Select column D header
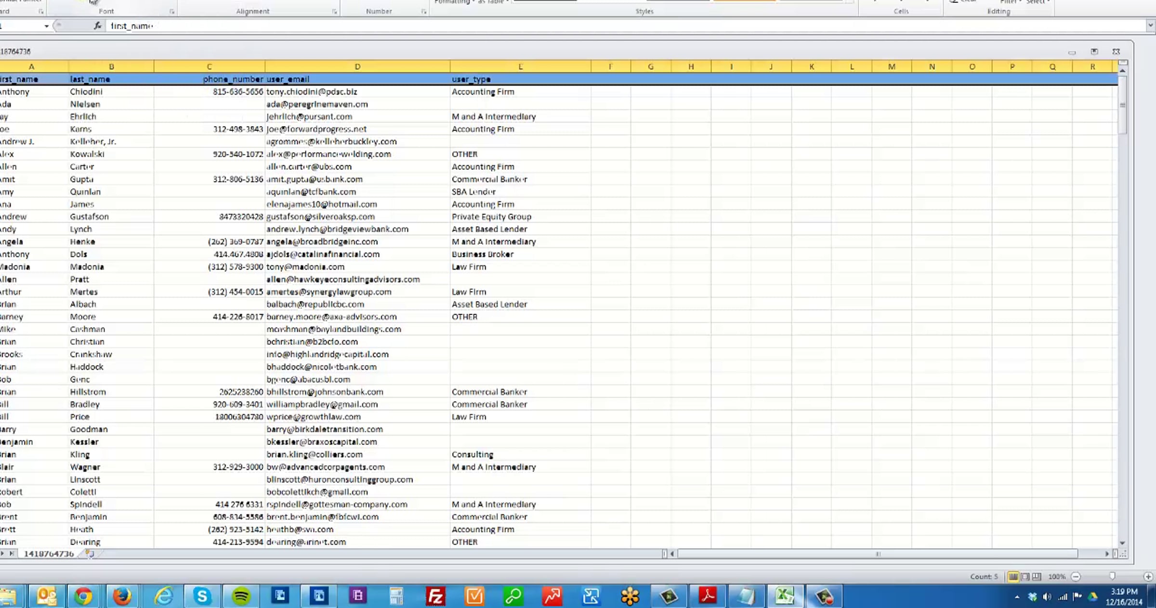The height and width of the screenshot is (608, 1156). 357,66
